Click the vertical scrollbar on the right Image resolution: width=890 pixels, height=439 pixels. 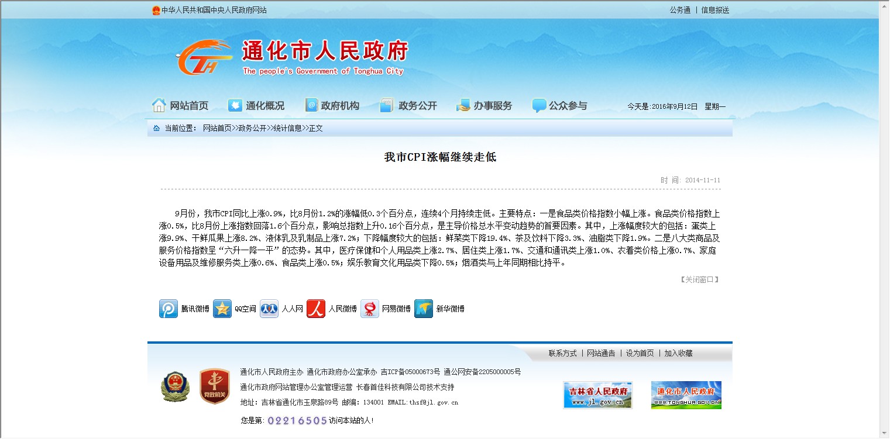[x=884, y=219]
